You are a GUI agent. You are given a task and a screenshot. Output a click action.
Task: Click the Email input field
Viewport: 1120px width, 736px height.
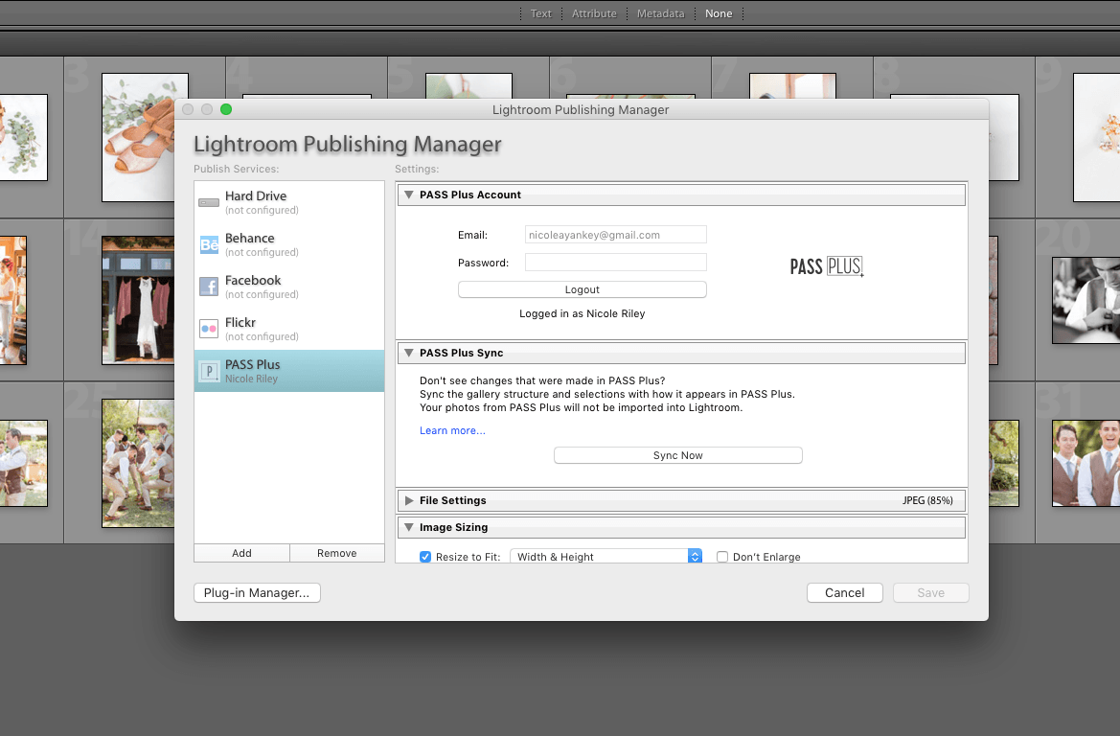pos(616,235)
